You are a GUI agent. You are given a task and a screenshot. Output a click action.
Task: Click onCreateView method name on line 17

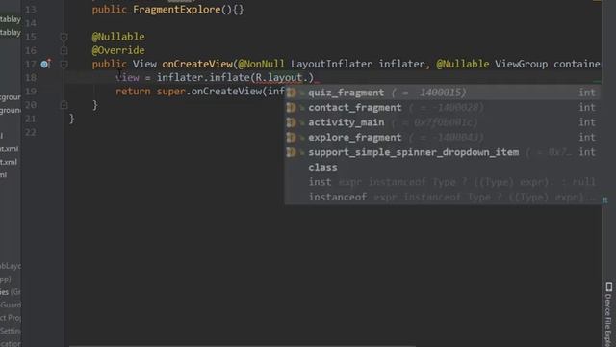click(x=197, y=64)
